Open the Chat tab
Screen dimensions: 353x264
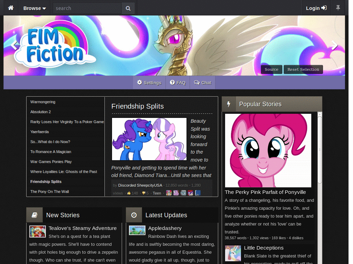[203, 82]
